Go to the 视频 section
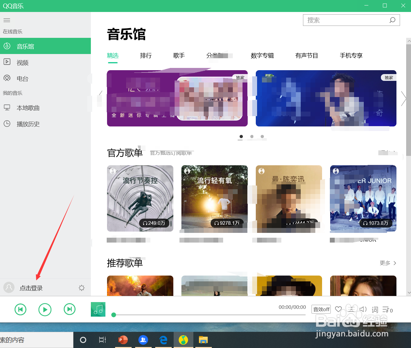Viewport: 411px width, 348px height. tap(45, 62)
